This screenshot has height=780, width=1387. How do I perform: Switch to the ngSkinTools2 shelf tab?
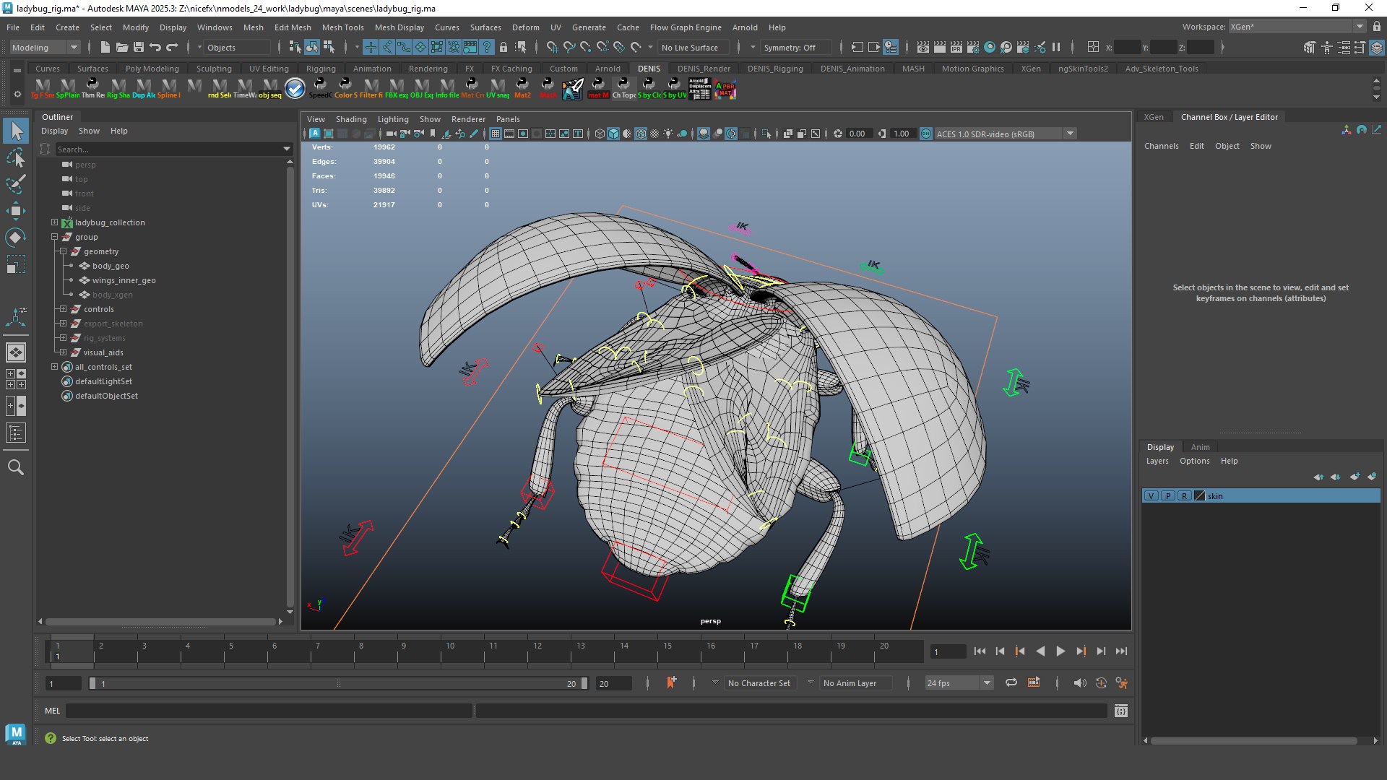[1083, 69]
